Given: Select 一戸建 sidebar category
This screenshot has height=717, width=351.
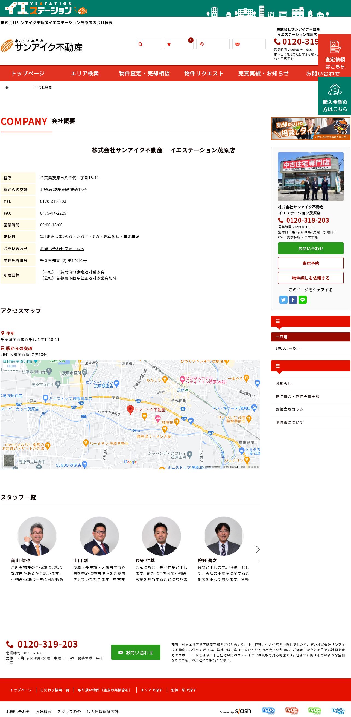Looking at the screenshot, I should coord(311,337).
